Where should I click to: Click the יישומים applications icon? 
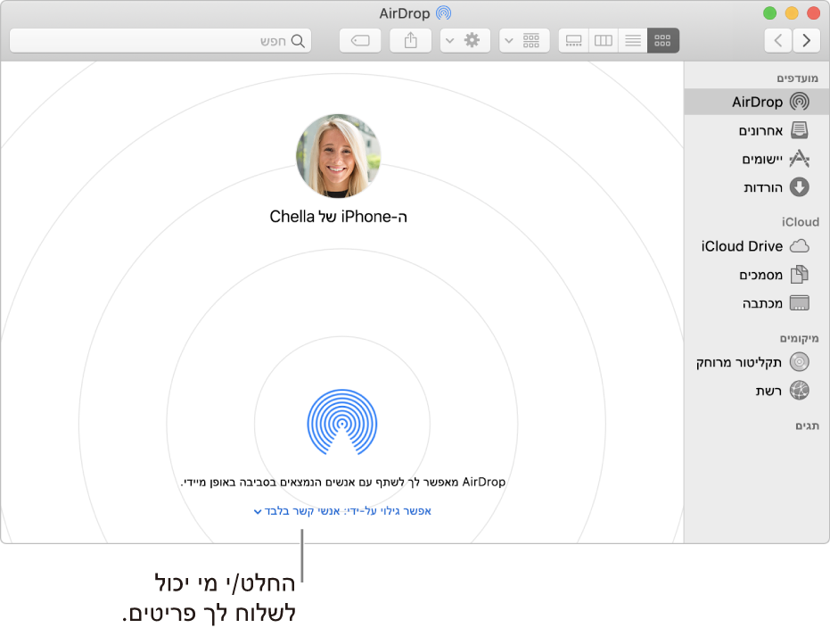(x=800, y=159)
